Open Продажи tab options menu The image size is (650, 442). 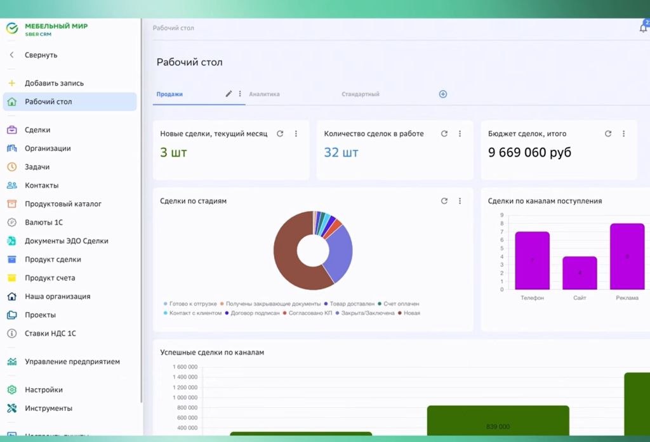[239, 94]
